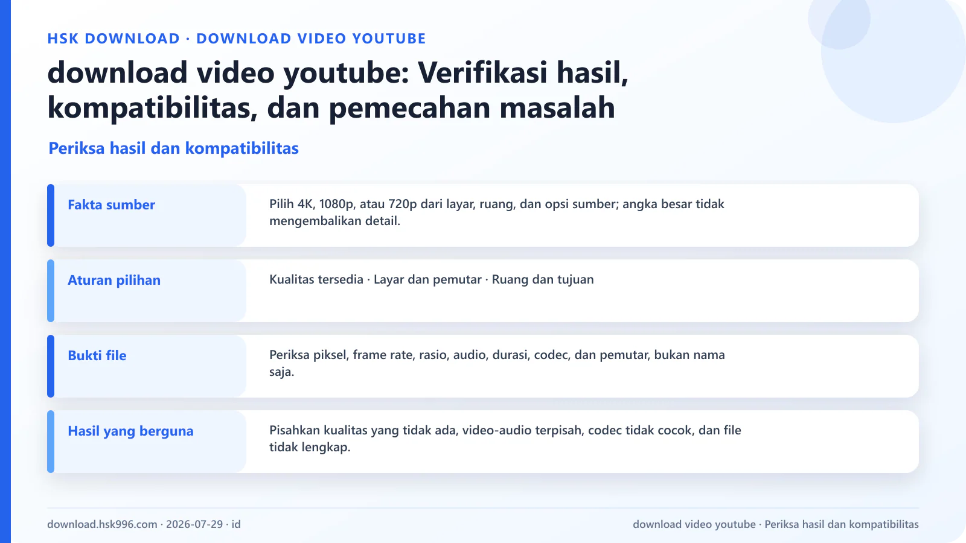Select the Fakta sumber row label
Screen dimensions: 966x543
(x=111, y=205)
